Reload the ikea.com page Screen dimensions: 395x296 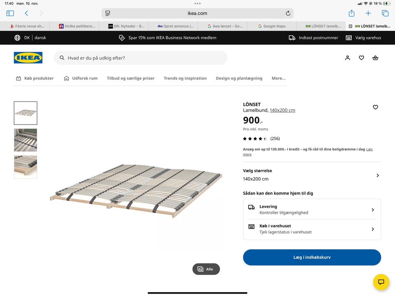(288, 13)
